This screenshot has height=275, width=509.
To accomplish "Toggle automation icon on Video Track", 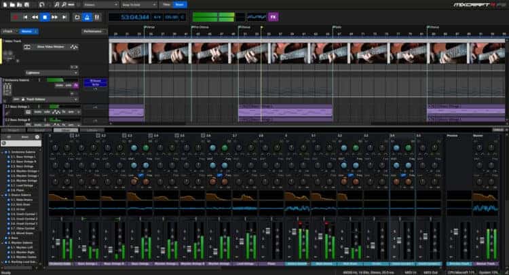I will (75, 47).
